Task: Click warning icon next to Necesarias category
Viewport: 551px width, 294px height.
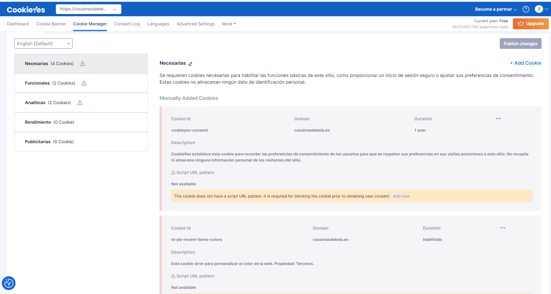Action: (x=83, y=64)
